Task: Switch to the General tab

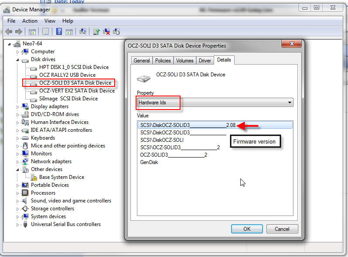Action: (x=142, y=60)
